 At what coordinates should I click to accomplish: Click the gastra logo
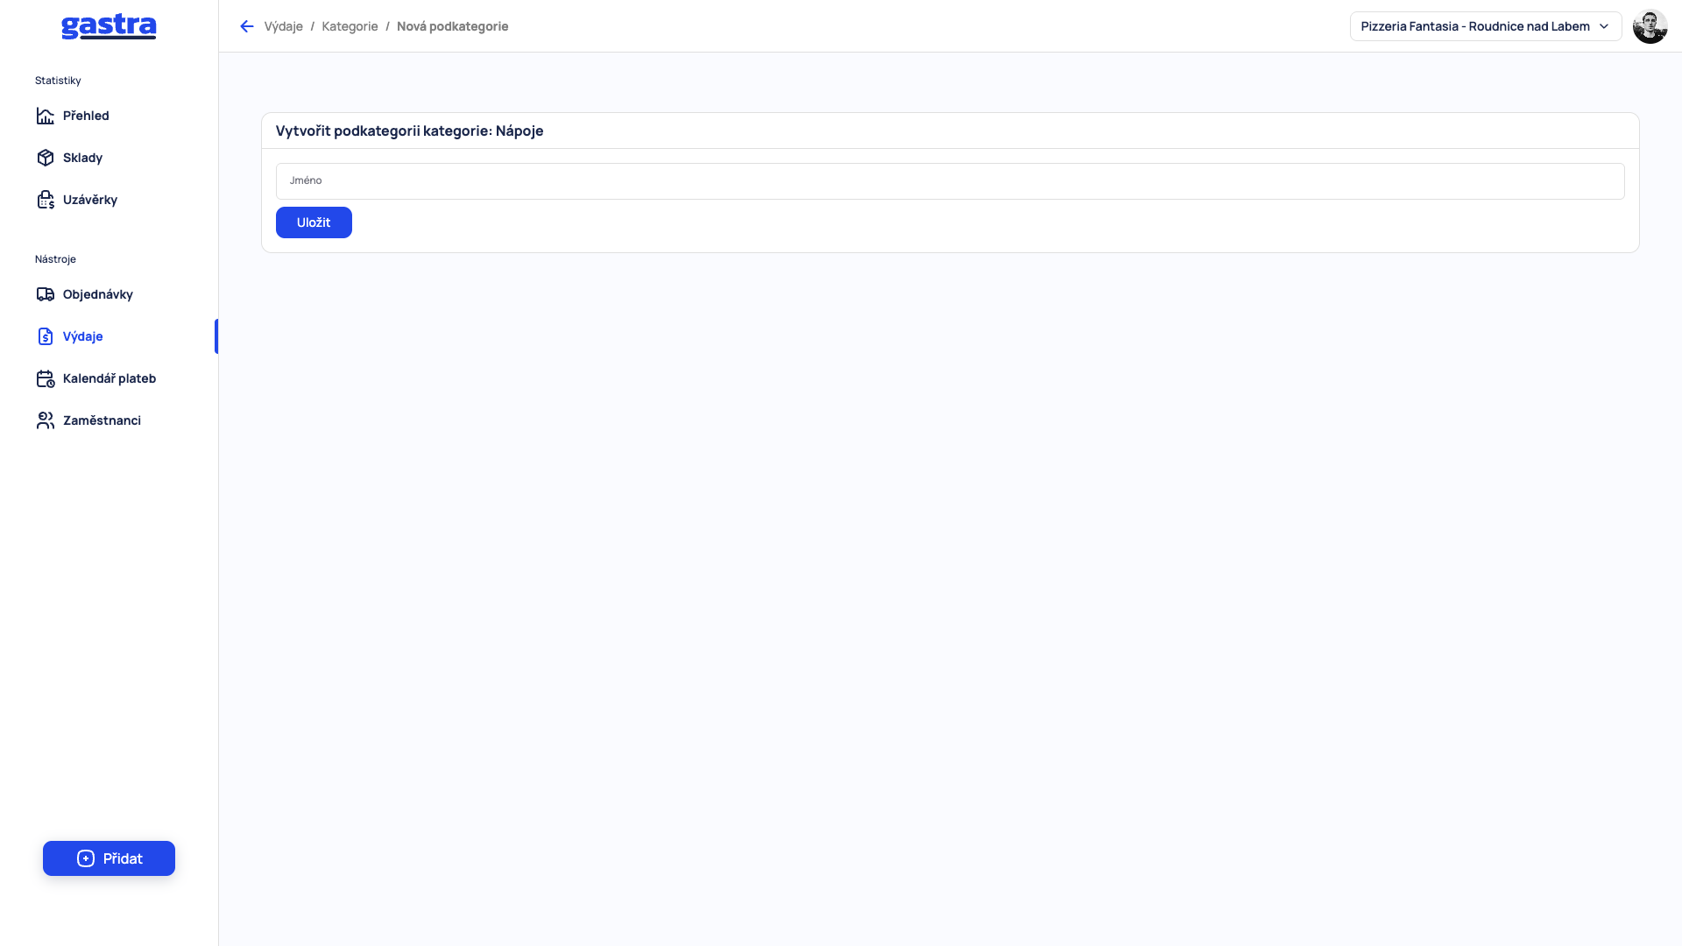(109, 26)
